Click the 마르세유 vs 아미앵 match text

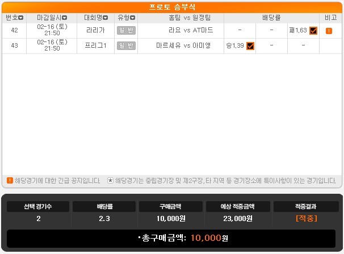point(183,45)
